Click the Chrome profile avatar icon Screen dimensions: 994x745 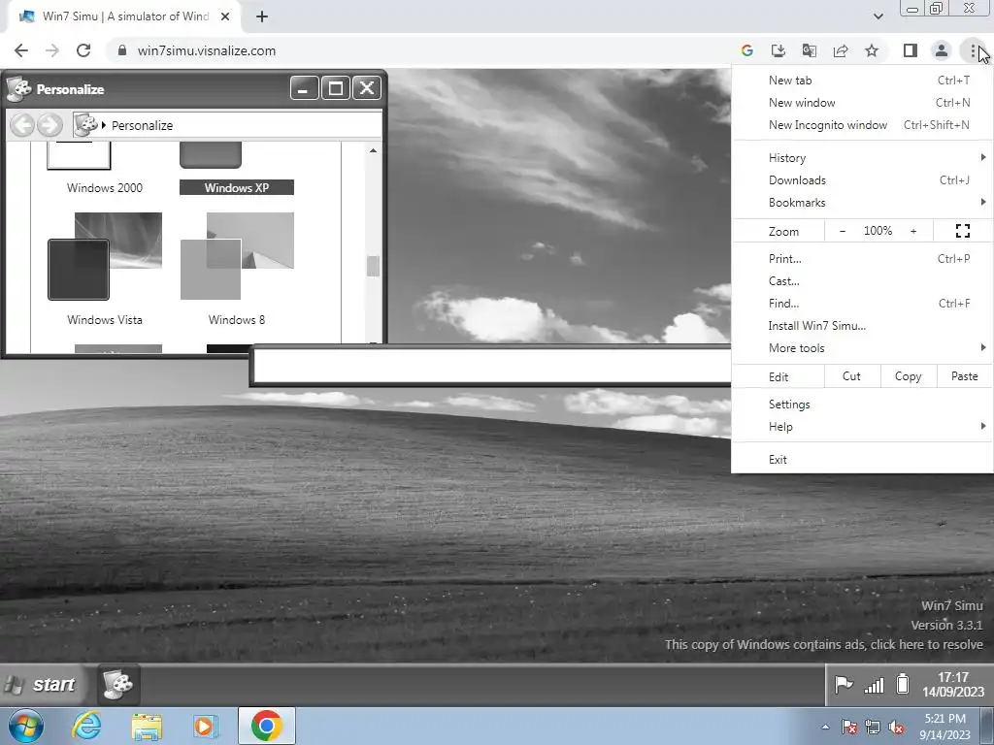coord(942,50)
